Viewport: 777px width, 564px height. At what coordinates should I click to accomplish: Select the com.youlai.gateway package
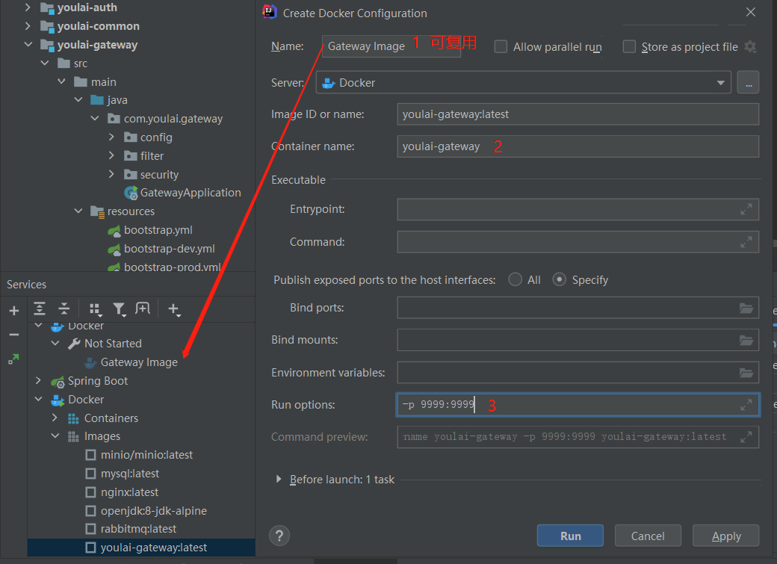click(x=165, y=119)
